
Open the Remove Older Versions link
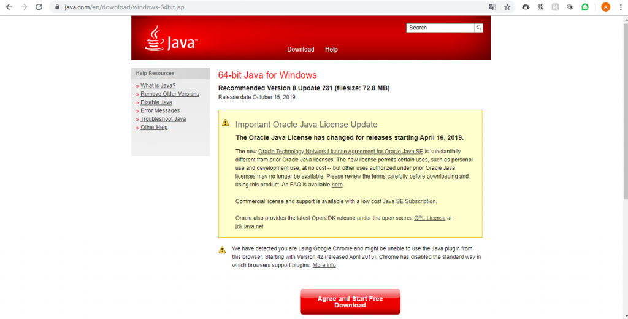(170, 94)
